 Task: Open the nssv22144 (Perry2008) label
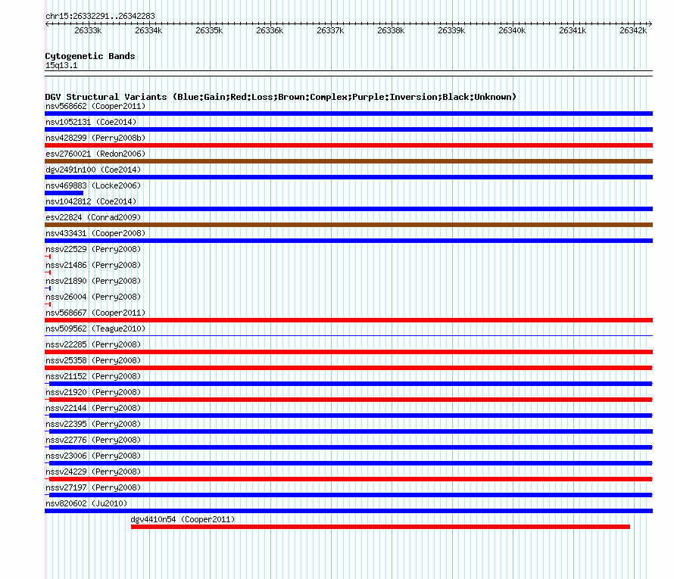click(x=93, y=408)
